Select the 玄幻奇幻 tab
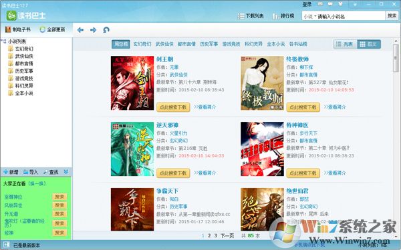This screenshot has width=401, height=250. (x=142, y=44)
